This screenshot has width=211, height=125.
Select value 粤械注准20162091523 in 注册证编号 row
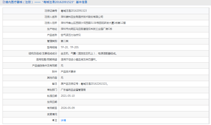74,11
